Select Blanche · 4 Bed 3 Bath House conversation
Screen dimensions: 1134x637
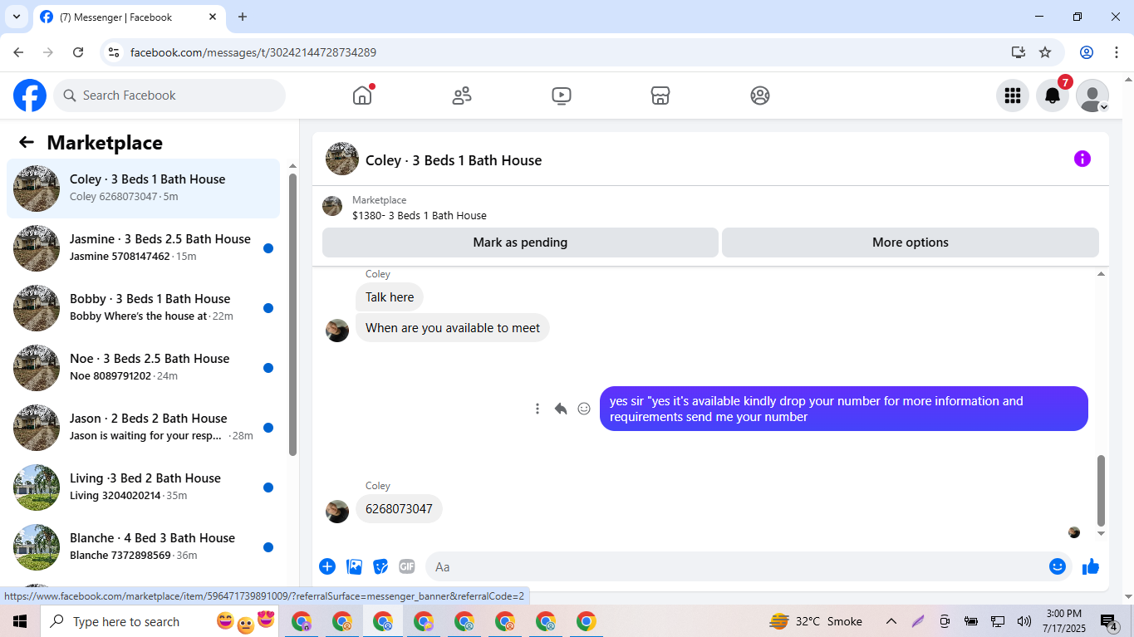point(143,547)
